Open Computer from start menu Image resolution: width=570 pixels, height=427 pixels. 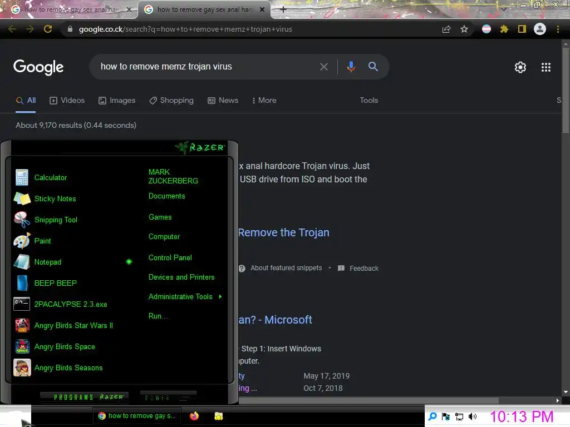pos(164,237)
